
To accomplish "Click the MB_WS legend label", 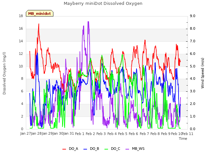I will [138, 149].
